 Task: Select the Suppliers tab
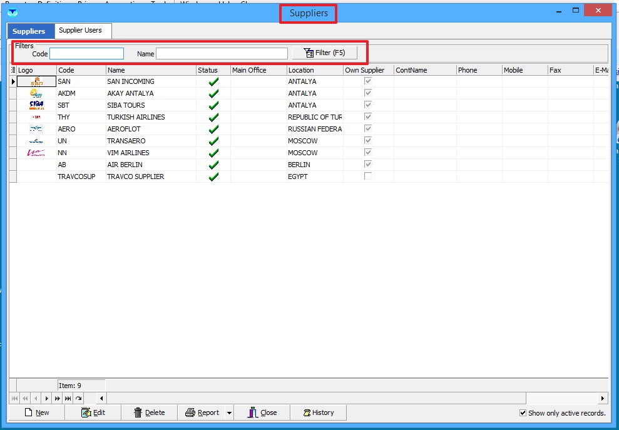coord(29,31)
